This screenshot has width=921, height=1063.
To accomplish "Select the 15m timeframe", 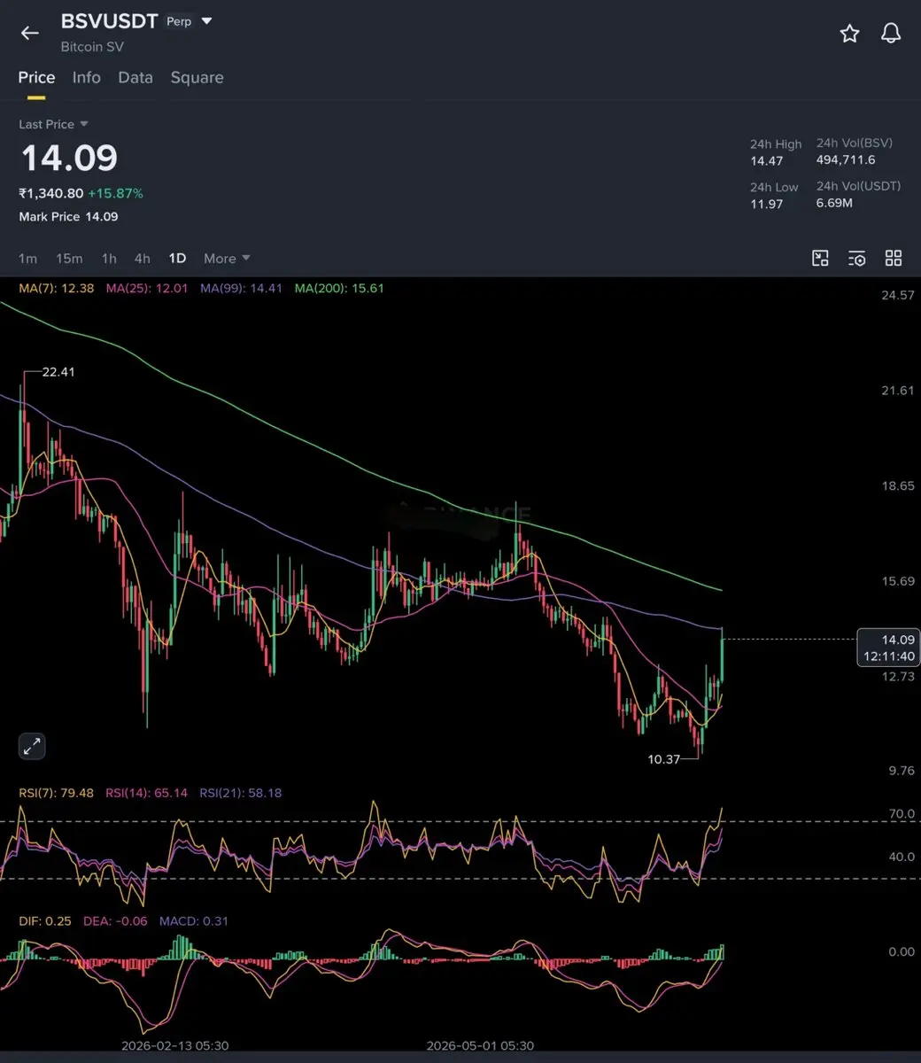I will (x=69, y=259).
